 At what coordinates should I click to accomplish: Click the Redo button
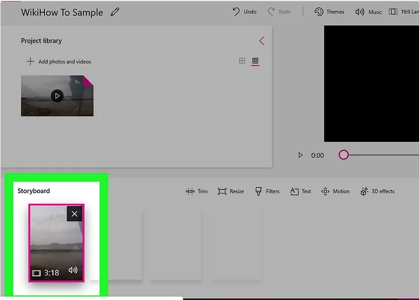point(279,12)
